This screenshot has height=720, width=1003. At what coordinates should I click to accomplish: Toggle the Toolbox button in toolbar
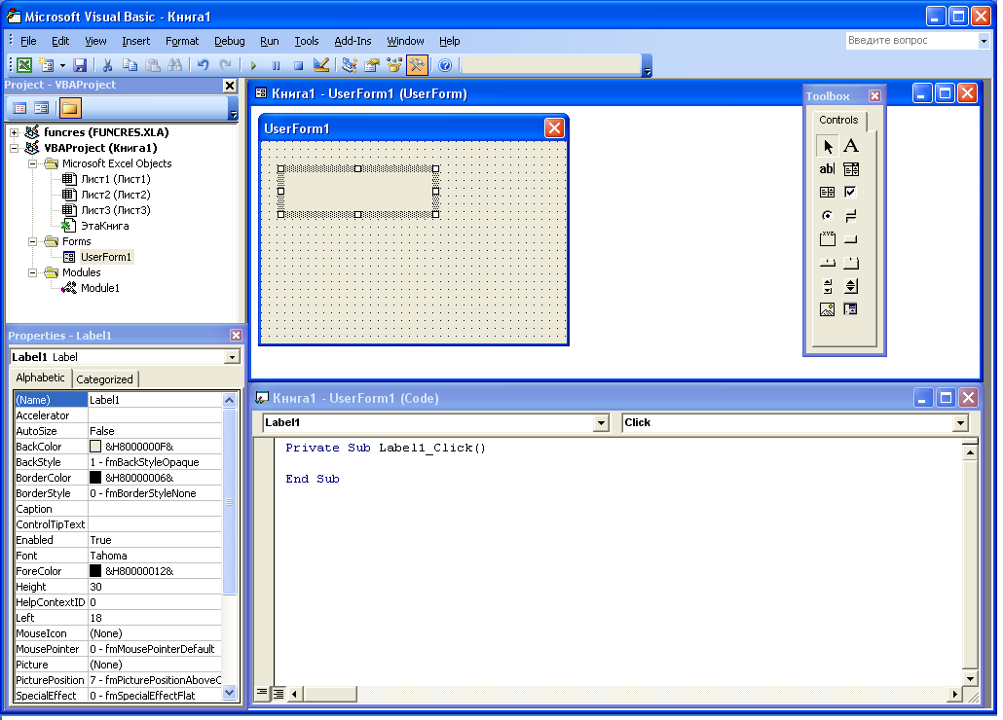coord(417,65)
